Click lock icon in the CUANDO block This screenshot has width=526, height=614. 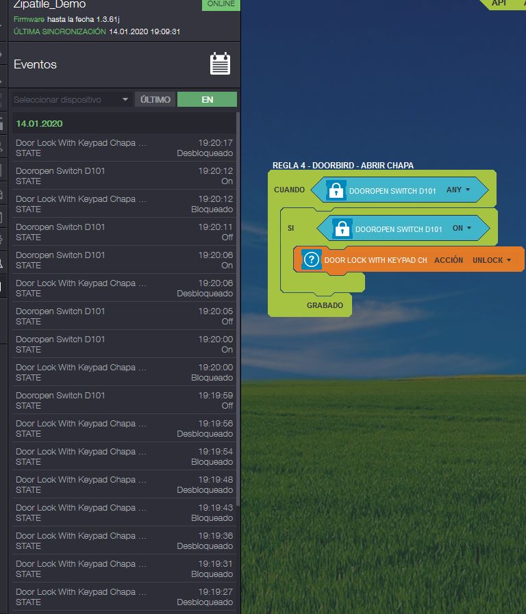tap(335, 190)
